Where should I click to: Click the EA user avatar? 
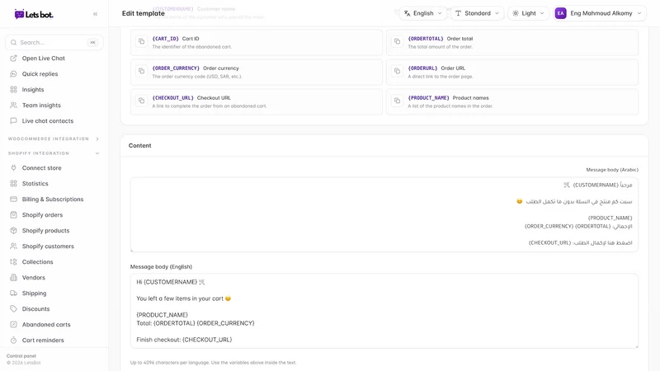coord(560,13)
